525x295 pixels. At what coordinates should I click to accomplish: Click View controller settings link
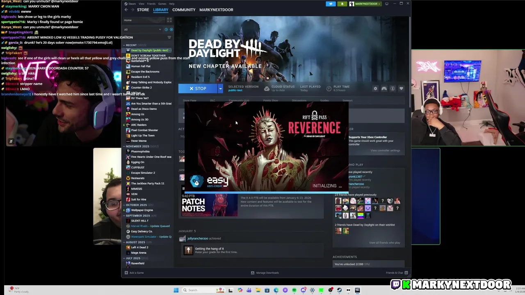(385, 150)
